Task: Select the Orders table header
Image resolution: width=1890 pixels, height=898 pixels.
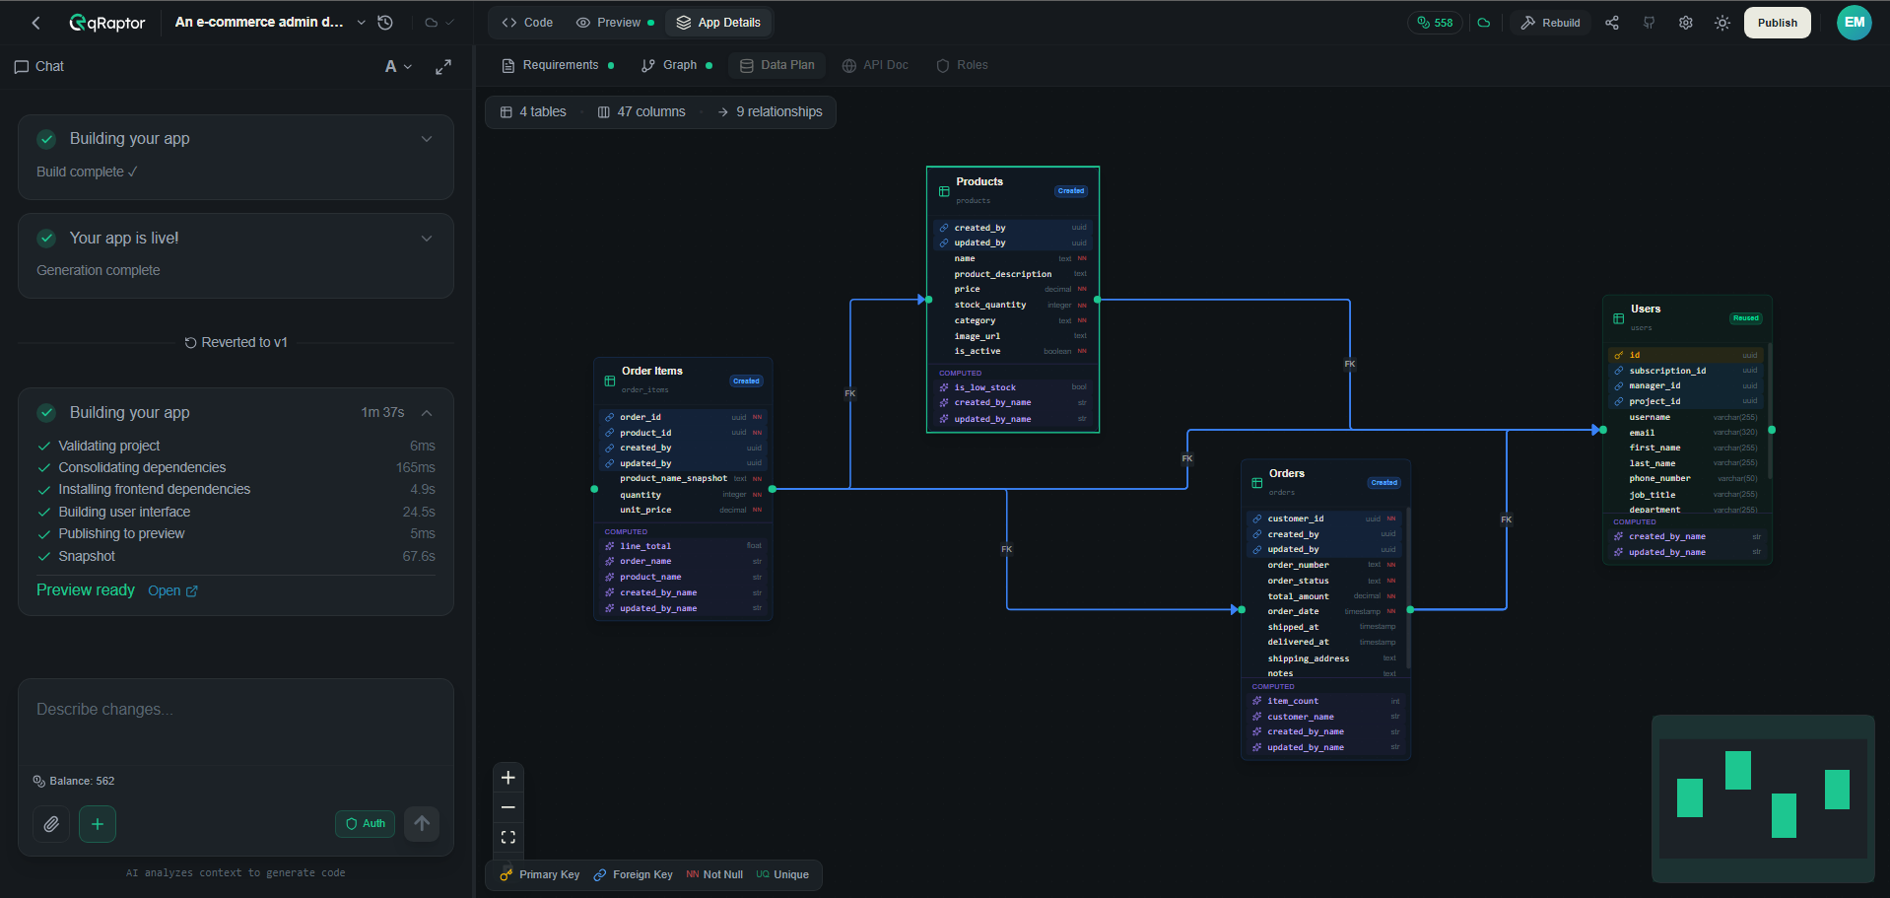Action: tap(1325, 482)
